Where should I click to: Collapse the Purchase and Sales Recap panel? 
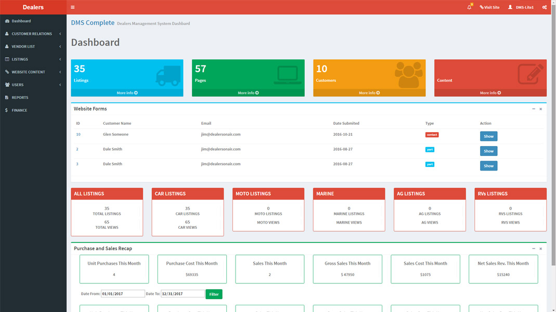(533, 249)
